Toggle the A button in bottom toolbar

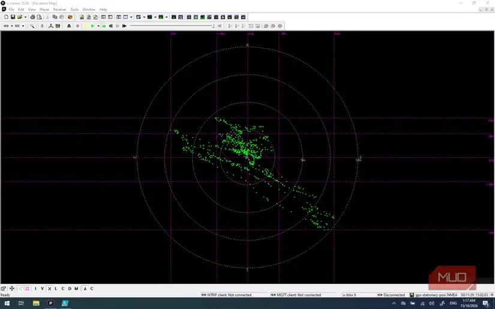[85, 289]
